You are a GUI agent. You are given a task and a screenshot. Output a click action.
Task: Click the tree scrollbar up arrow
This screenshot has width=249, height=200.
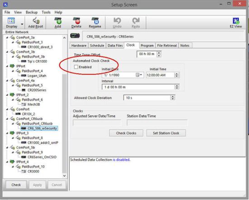pyautogui.click(x=64, y=37)
